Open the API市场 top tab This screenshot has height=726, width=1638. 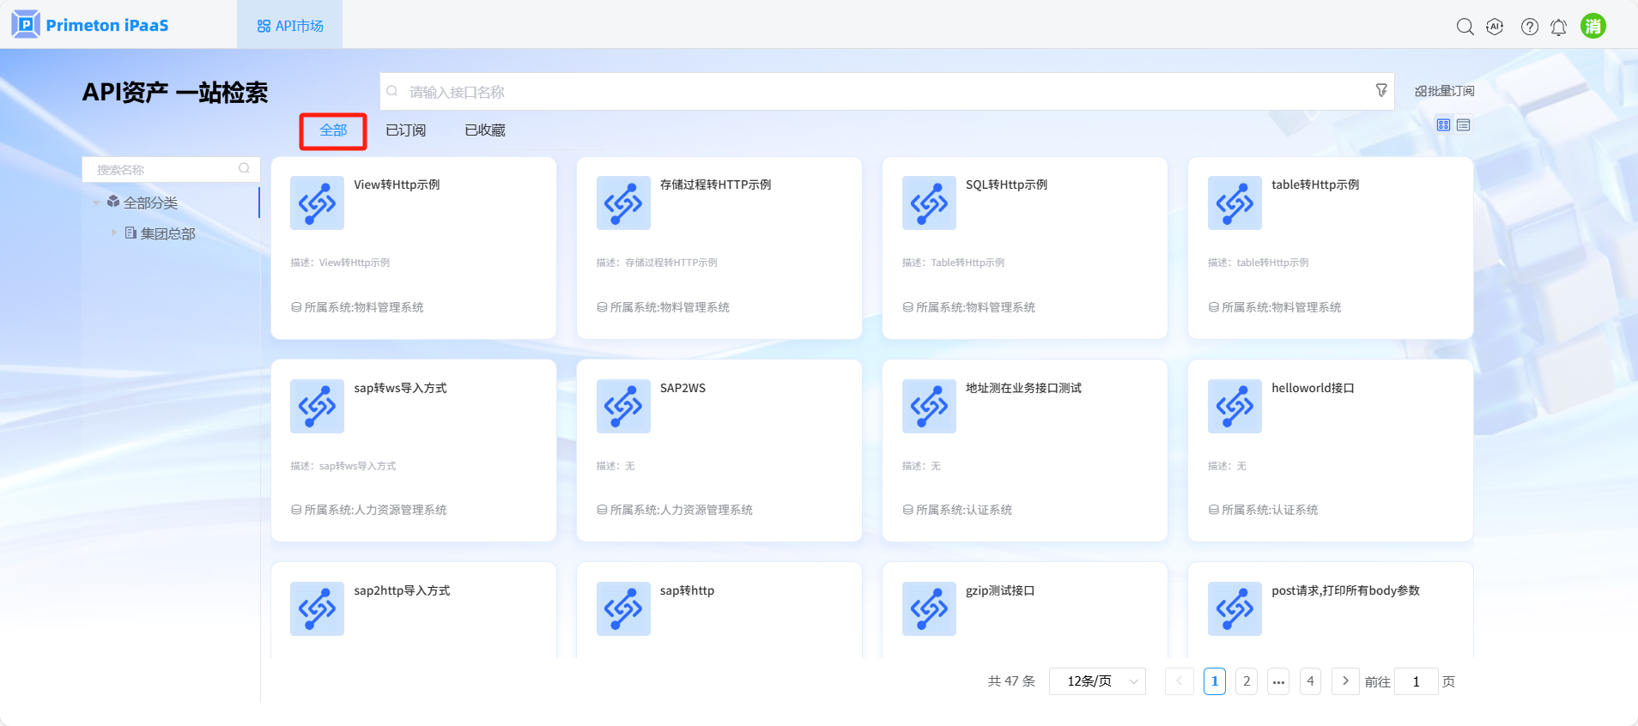[x=290, y=26]
